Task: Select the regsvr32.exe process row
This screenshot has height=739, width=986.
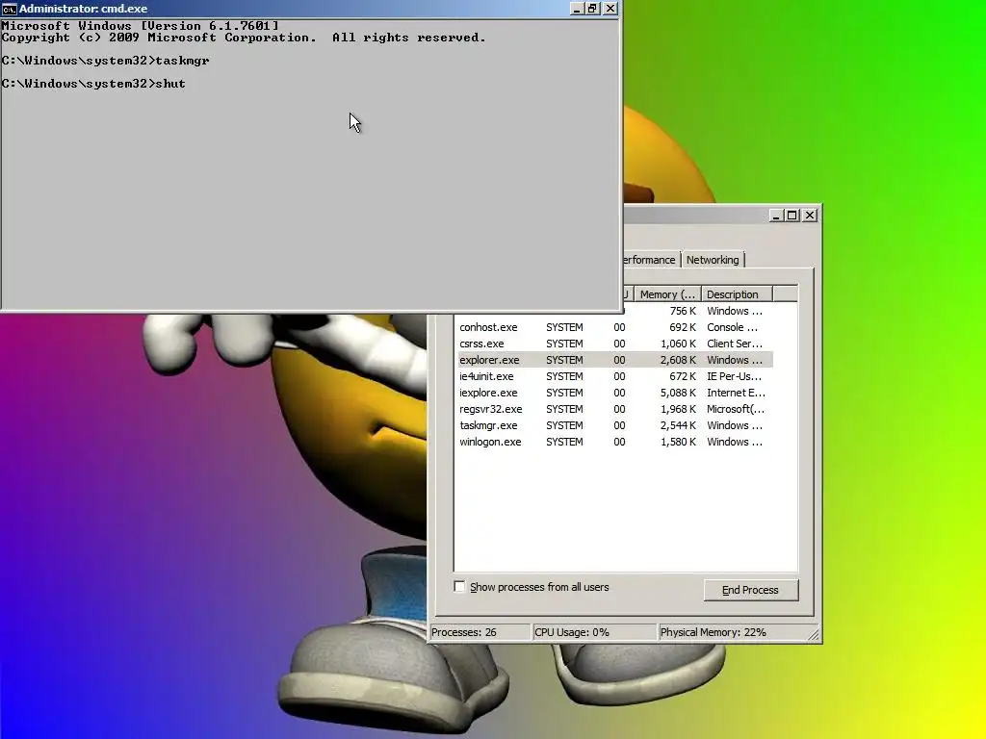Action: coord(613,409)
